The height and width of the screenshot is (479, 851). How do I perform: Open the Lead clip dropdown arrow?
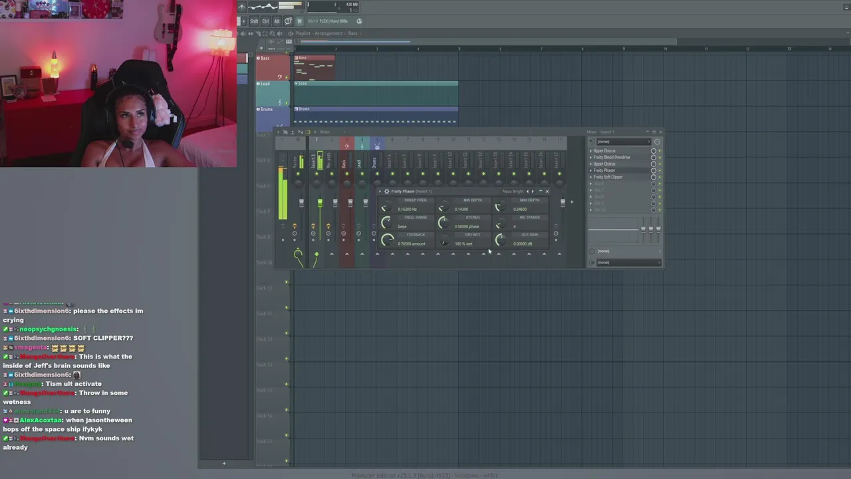click(x=296, y=83)
